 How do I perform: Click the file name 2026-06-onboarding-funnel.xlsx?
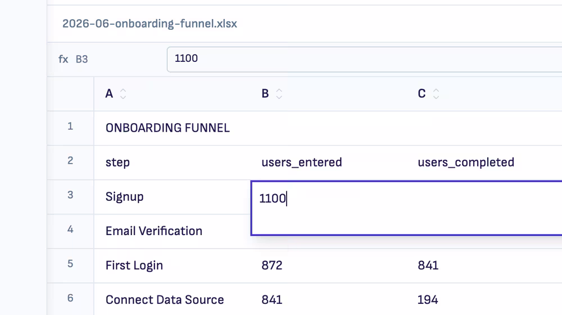pos(149,24)
